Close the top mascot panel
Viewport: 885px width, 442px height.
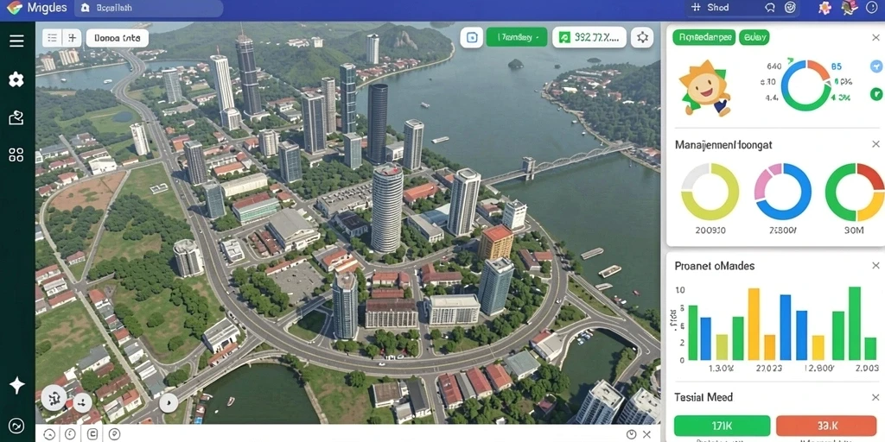click(x=875, y=38)
